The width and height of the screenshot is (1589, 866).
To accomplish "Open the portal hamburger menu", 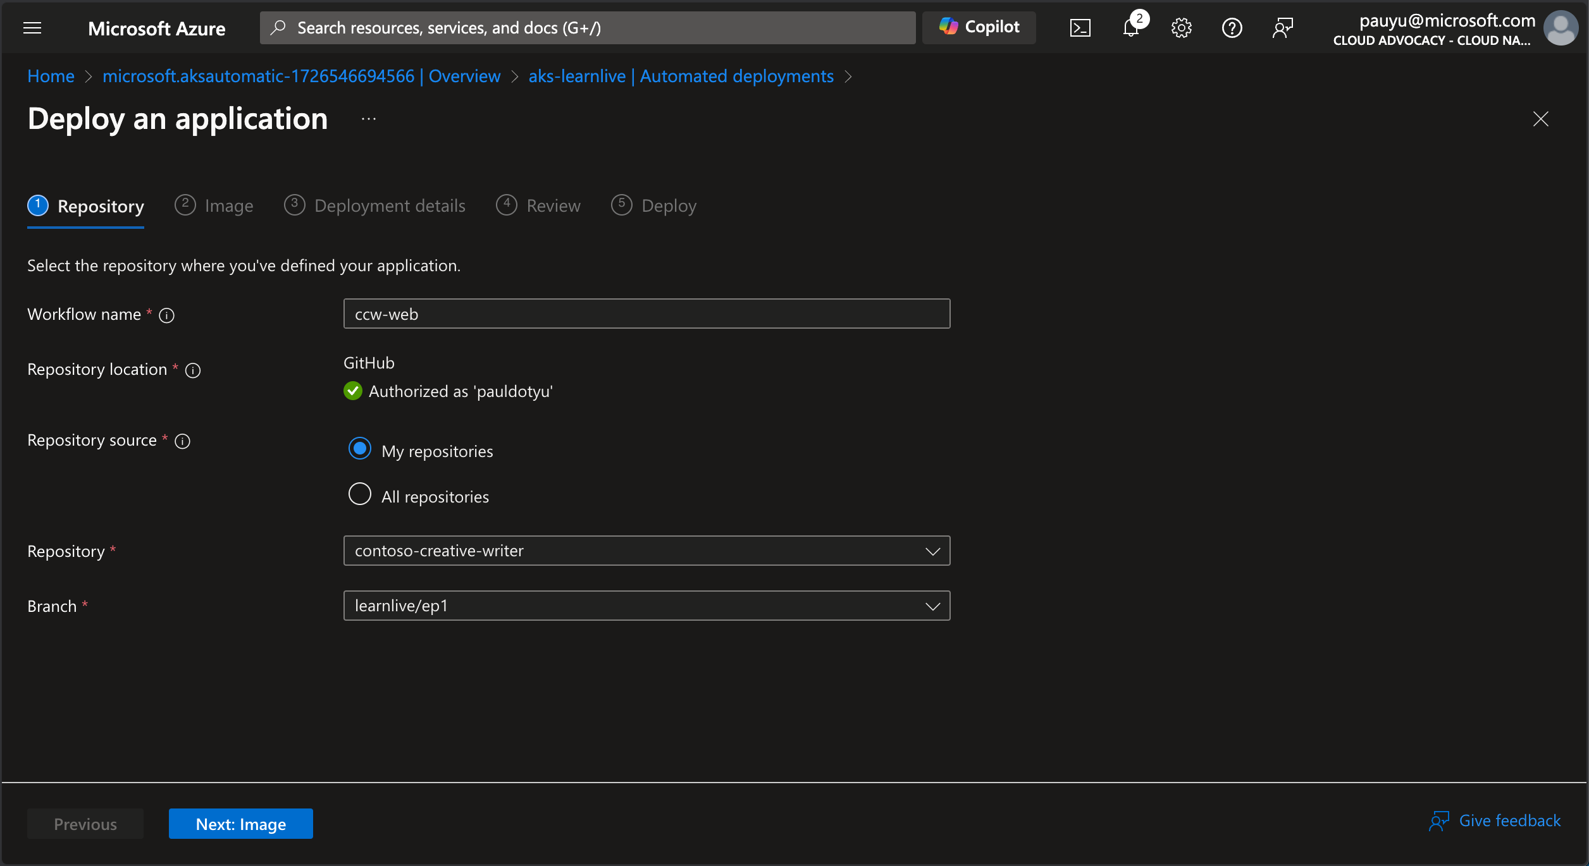I will click(x=32, y=28).
